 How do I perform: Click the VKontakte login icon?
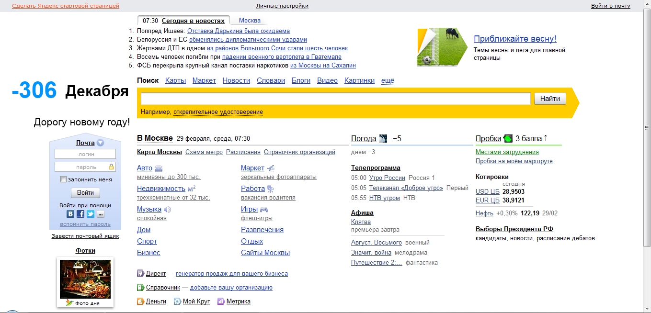coord(70,214)
